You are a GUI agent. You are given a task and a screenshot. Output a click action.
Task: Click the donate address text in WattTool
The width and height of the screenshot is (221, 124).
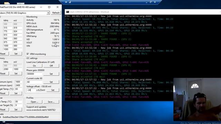[x=26, y=117]
